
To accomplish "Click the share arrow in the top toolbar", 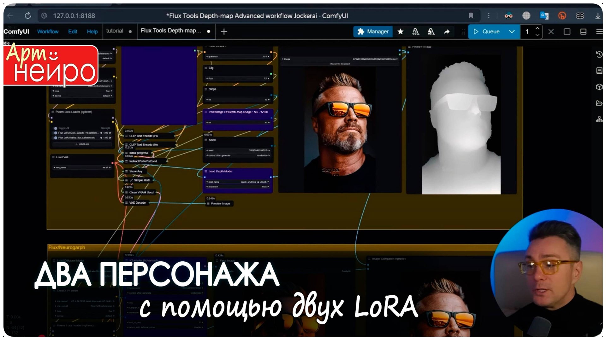I will tap(447, 31).
